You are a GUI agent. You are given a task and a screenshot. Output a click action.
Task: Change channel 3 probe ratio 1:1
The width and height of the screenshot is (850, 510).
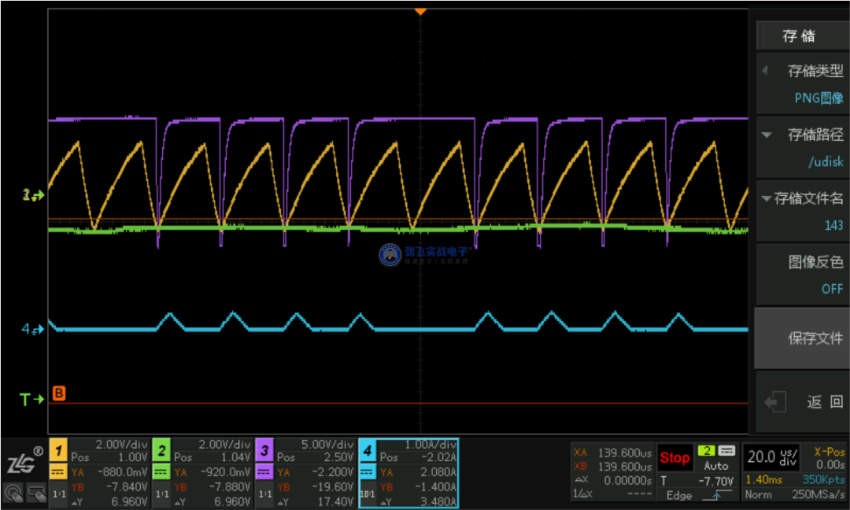tap(264, 494)
